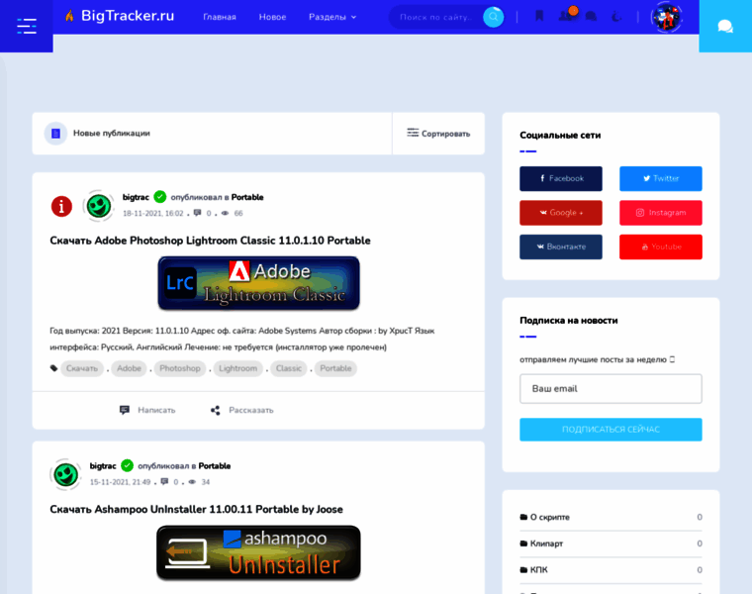Open the friends icon with notification badge
752x594 pixels.
point(567,16)
